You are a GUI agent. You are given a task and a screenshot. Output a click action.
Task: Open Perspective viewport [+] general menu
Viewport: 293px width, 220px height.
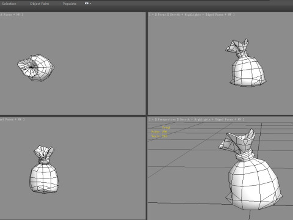(x=153, y=120)
